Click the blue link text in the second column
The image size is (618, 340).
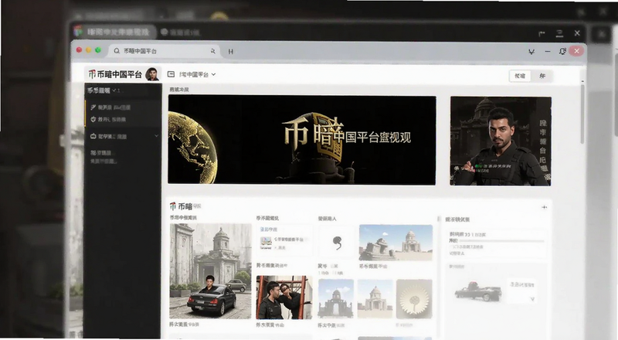[268, 229]
